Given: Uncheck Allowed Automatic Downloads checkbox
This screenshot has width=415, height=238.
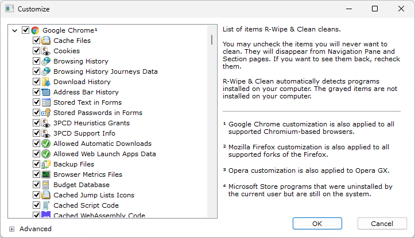Looking at the screenshot, I should point(36,143).
